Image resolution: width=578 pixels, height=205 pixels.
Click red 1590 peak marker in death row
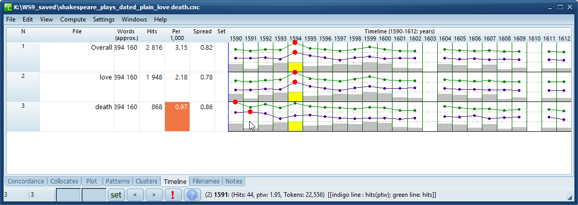pyautogui.click(x=235, y=102)
